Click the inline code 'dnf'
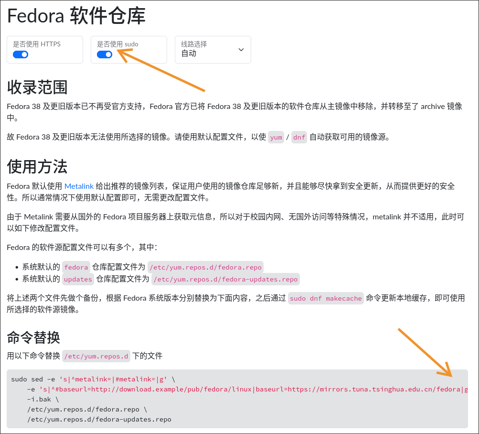 (x=299, y=137)
